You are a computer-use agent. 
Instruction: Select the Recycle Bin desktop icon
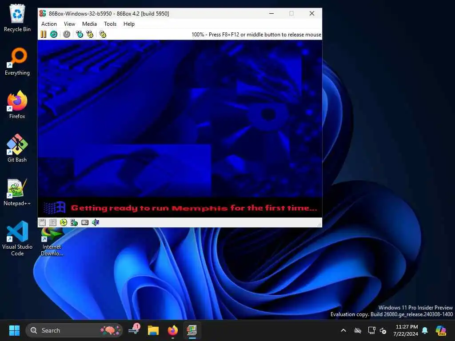coord(17,18)
